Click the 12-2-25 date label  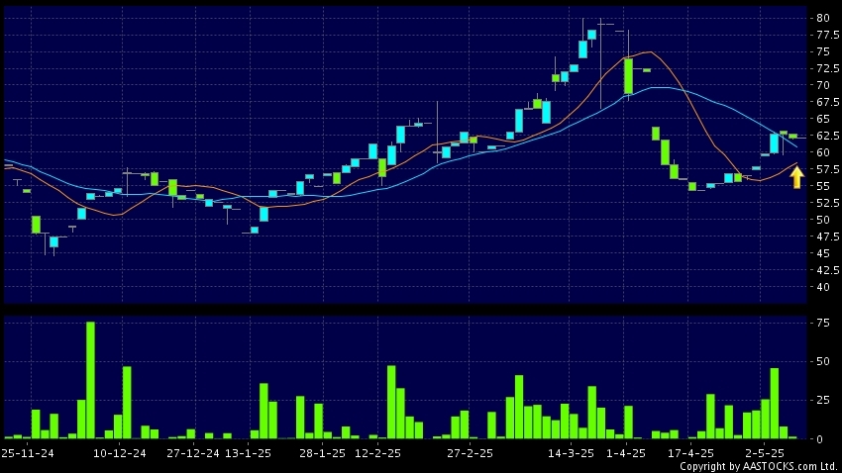[378, 453]
